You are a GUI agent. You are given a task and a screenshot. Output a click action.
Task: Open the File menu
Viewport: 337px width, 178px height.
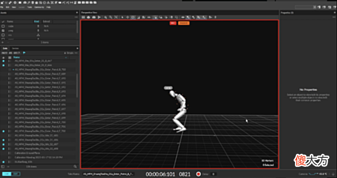tap(2, 7)
